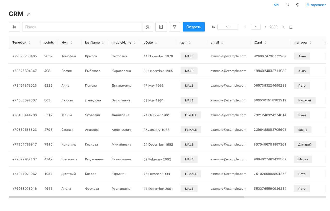Viewport: 330px width, 211px height.
Task: Click the table layout icon beside API
Action: click(x=287, y=5)
